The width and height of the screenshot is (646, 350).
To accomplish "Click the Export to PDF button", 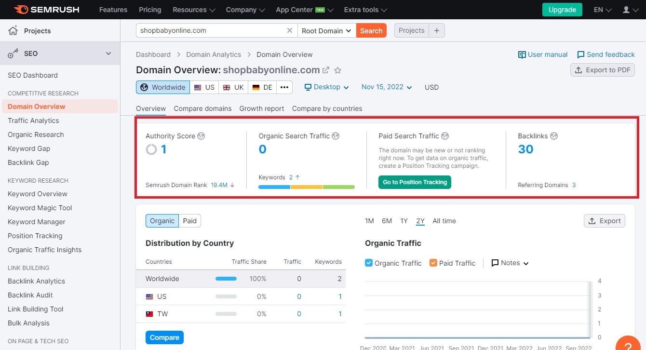I will pos(603,70).
